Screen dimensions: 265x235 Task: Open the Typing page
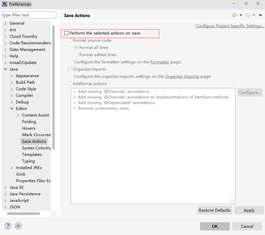pyautogui.click(x=28, y=161)
